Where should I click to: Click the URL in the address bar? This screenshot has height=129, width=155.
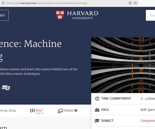[x=47, y=3]
